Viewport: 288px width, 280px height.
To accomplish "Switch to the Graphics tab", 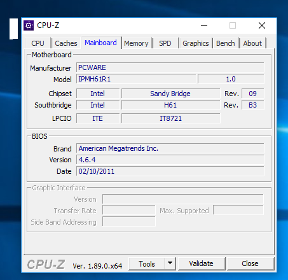I will click(196, 43).
